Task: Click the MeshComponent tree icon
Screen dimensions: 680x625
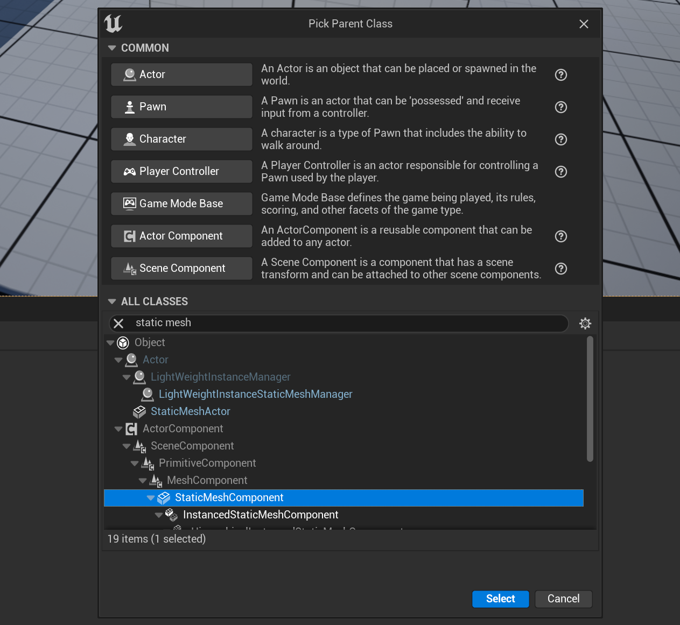Action: [x=156, y=480]
